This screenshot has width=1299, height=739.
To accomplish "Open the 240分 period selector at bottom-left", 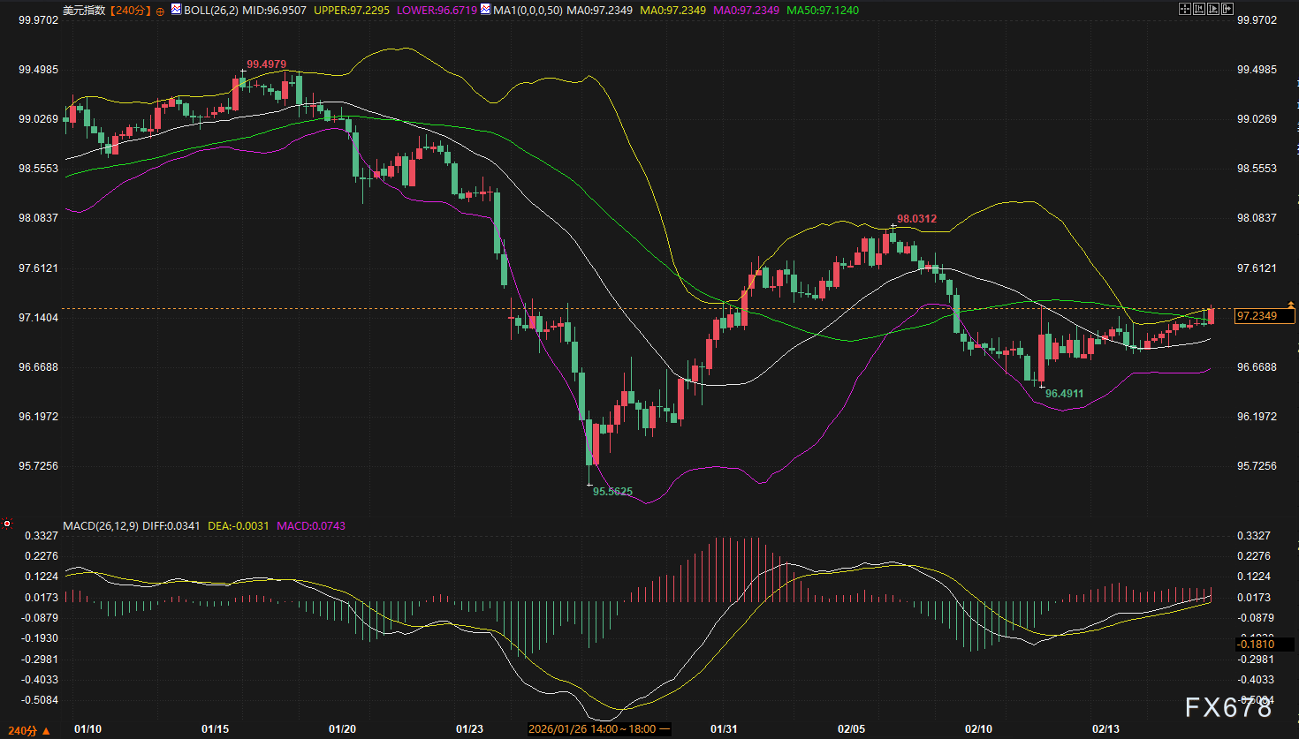I will (x=29, y=730).
